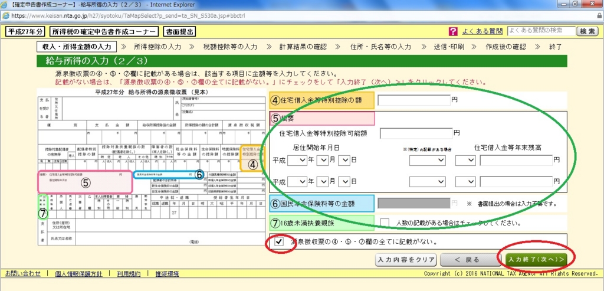Click 入力内容をクリア button
Viewport: 604px width, 291px height.
pyautogui.click(x=406, y=260)
